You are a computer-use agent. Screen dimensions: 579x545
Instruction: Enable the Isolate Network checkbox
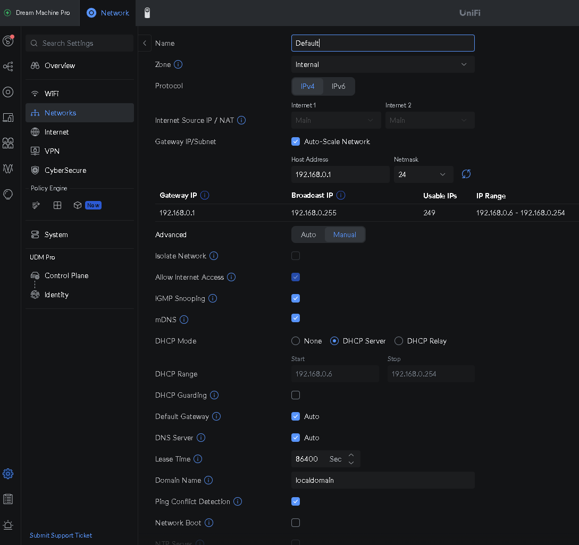click(x=296, y=256)
